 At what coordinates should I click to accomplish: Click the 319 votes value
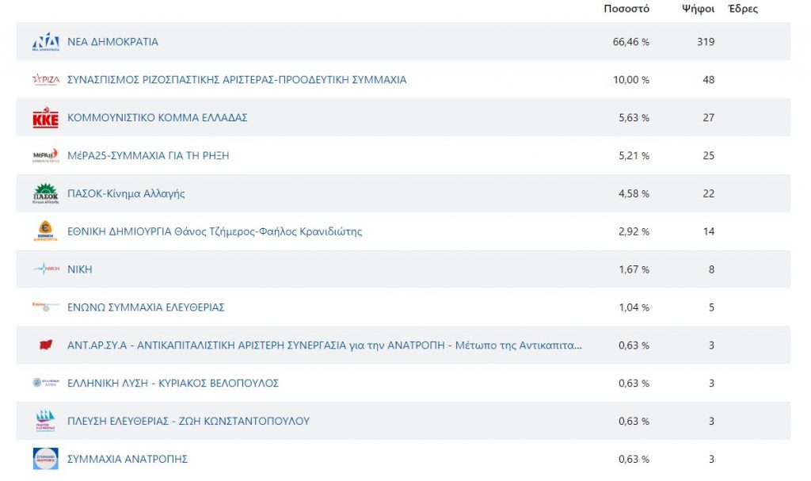706,42
